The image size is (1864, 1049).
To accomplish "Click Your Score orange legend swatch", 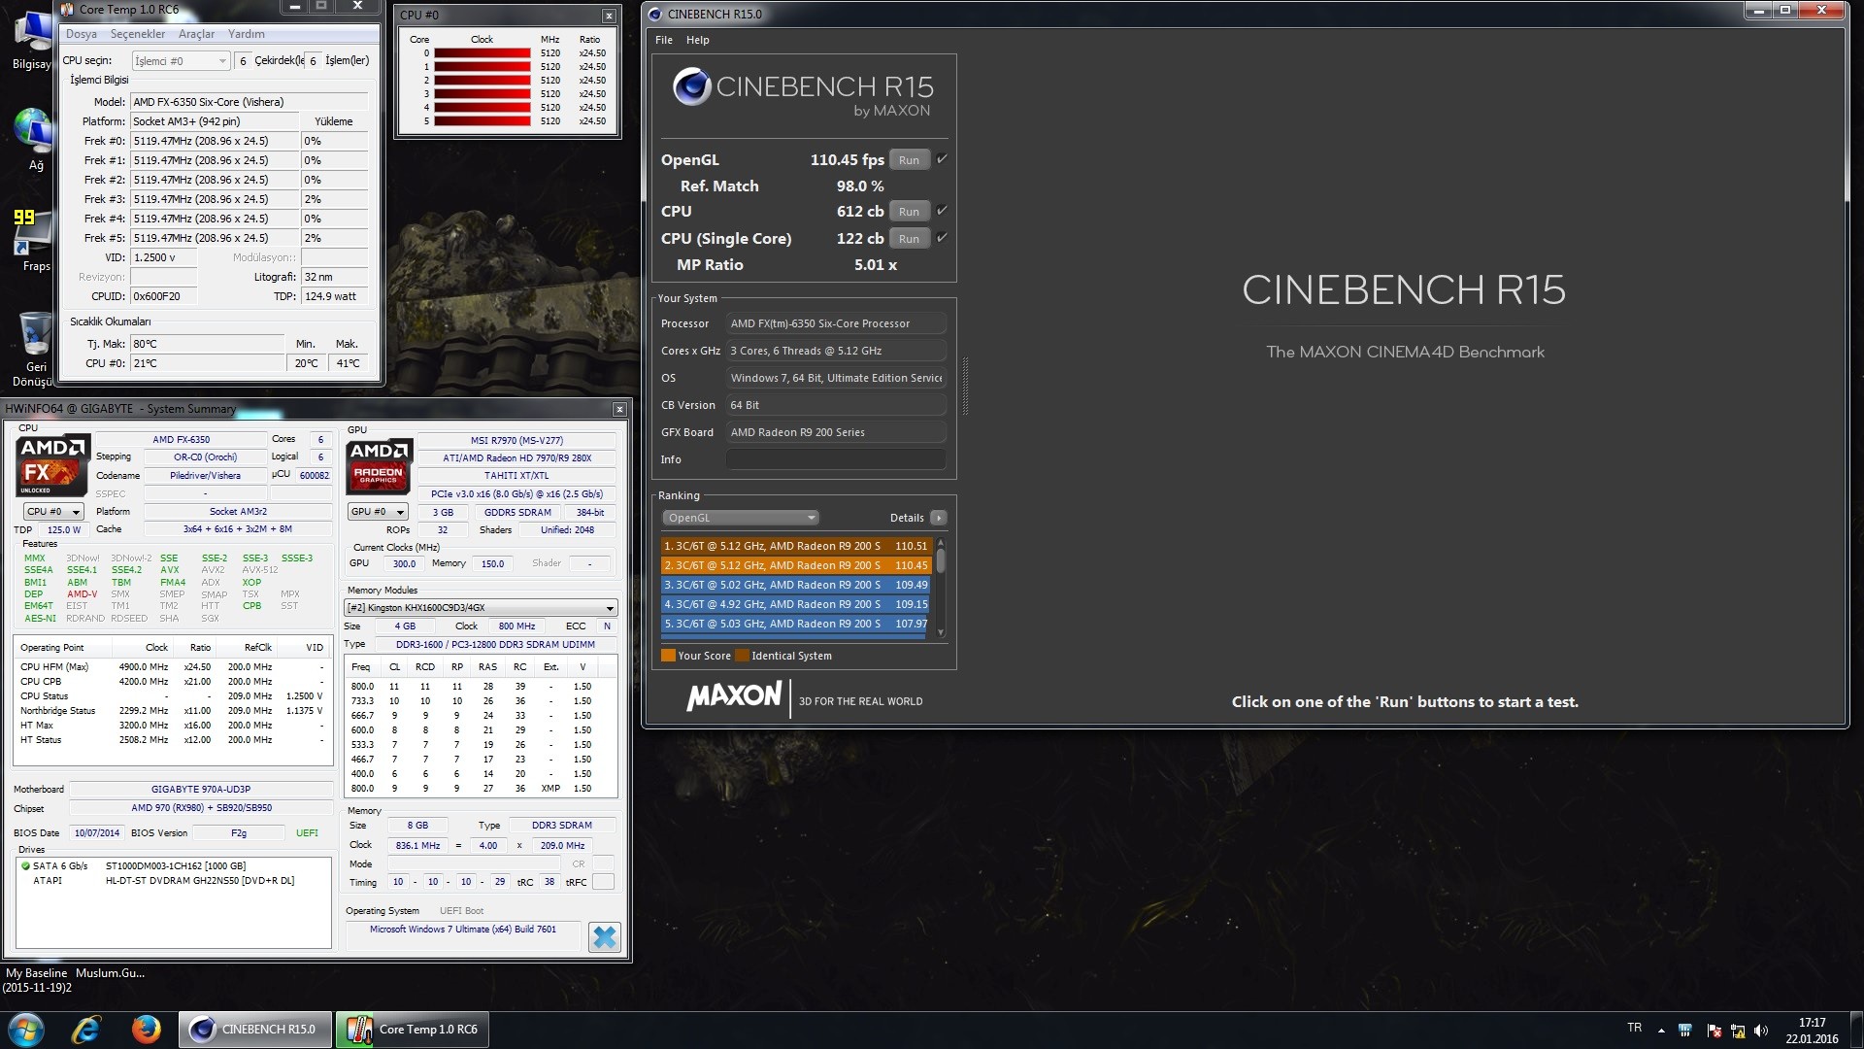I will pyautogui.click(x=668, y=656).
